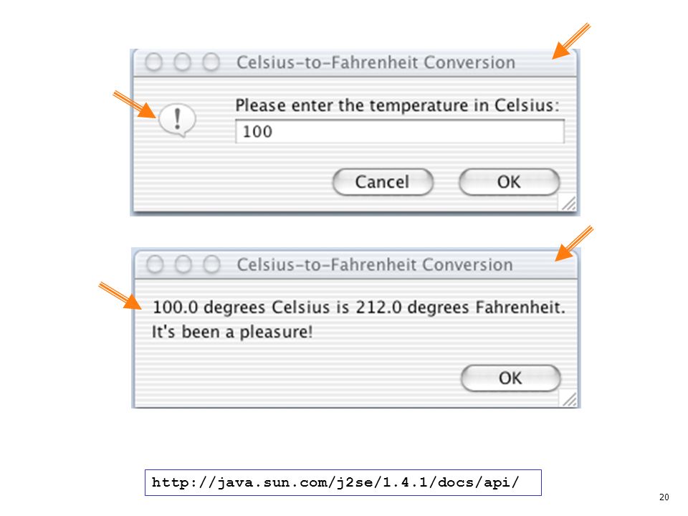The width and height of the screenshot is (688, 516).
Task: Click the input dialog's Celsius-to-Fahrenheit Conversion title
Action: click(376, 63)
